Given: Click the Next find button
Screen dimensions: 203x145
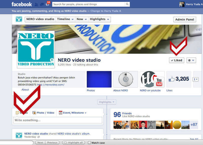Looking at the screenshot, I should (x=40, y=142).
